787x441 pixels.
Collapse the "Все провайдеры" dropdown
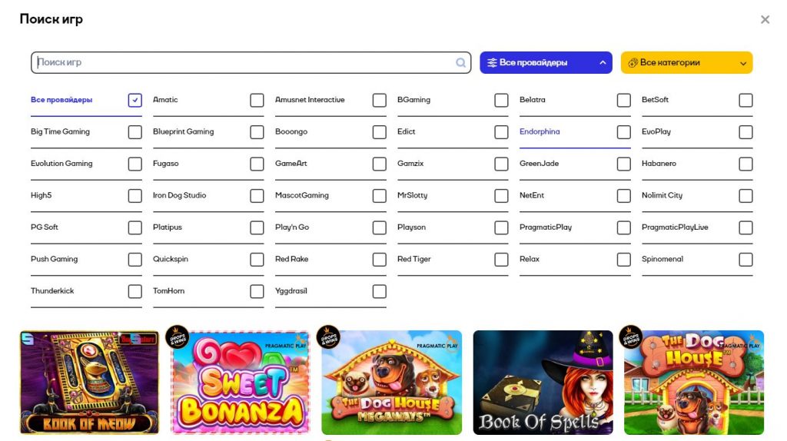[x=602, y=63]
